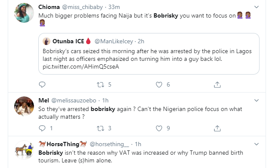Like Mel's tweet with the heart
This screenshot has height=168, width=269.
click(x=159, y=128)
